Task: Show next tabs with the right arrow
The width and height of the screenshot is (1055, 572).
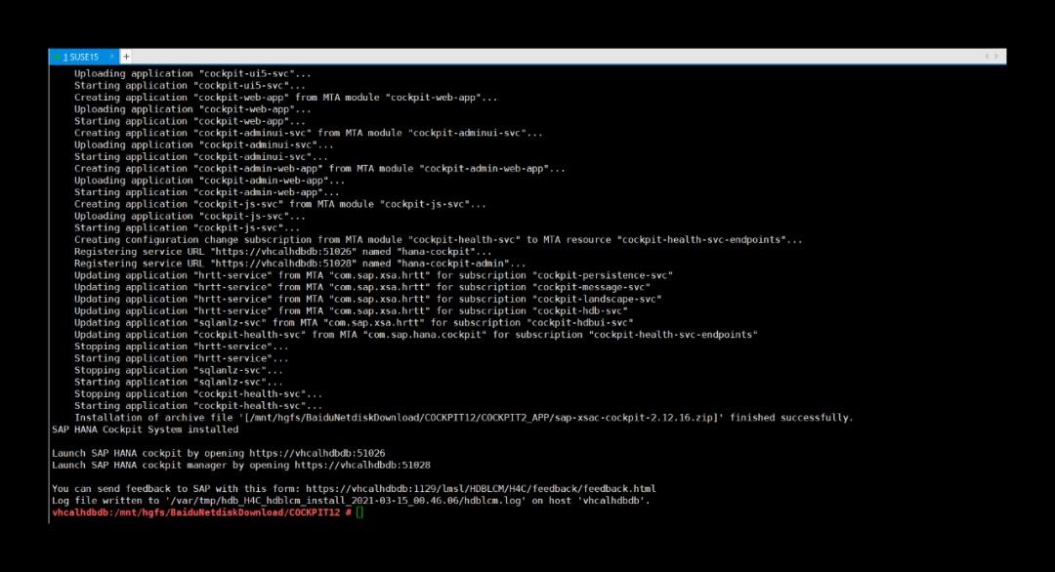Action: [996, 57]
